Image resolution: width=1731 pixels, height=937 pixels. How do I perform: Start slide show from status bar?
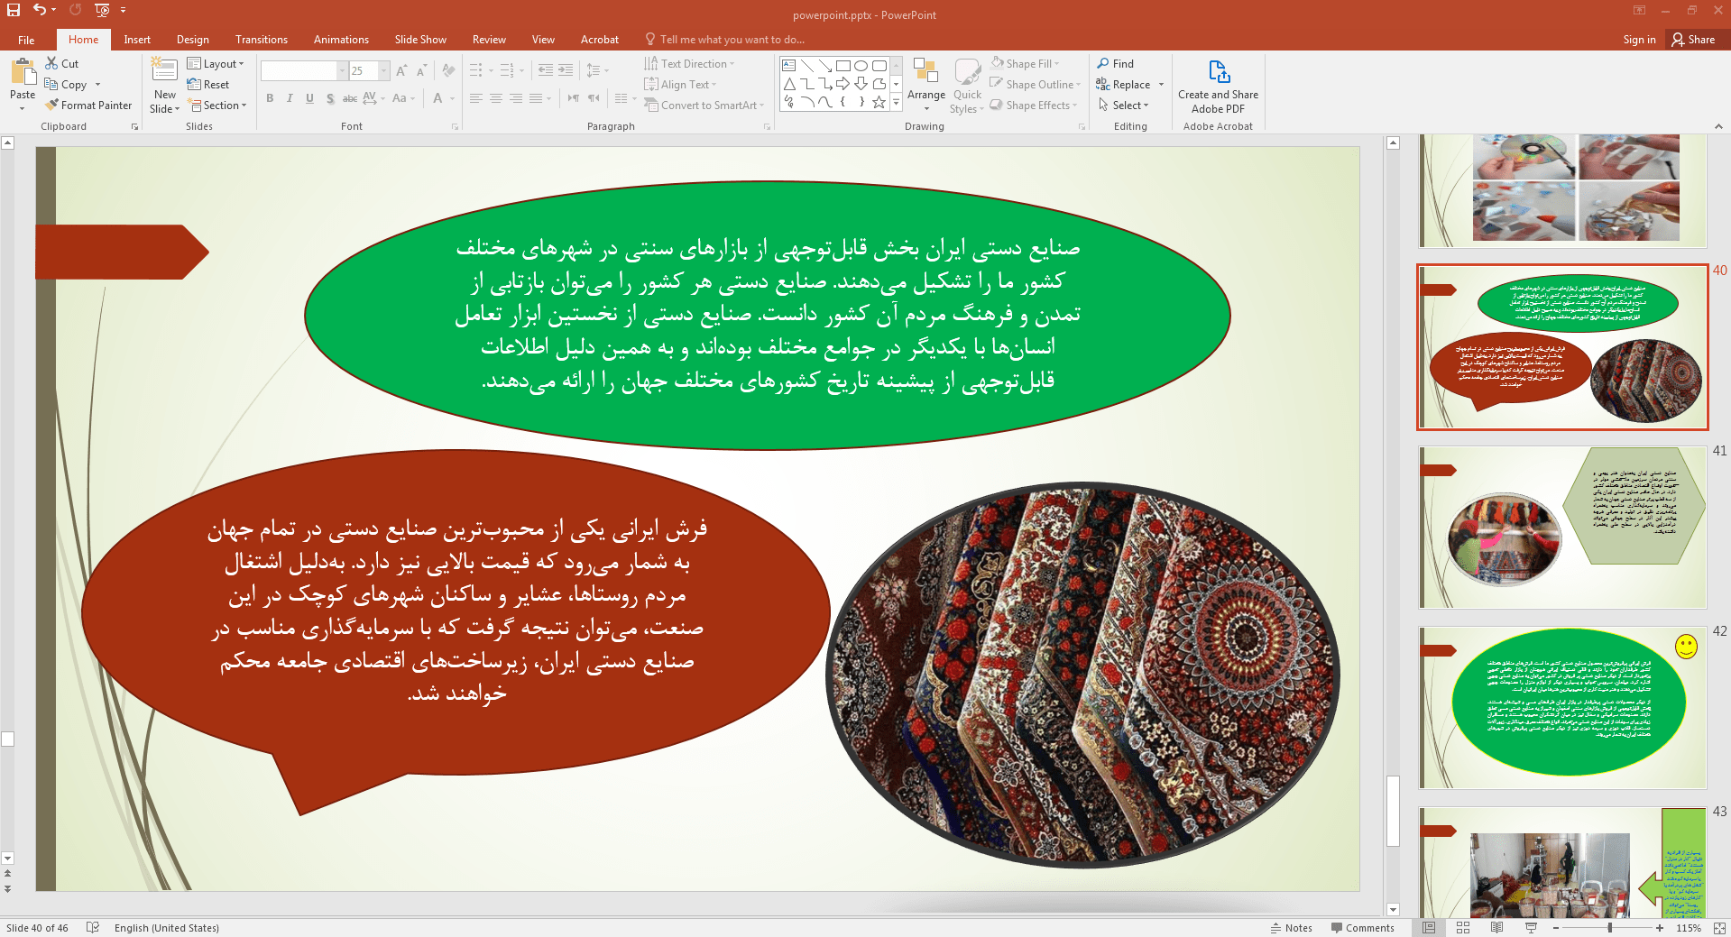pos(1531,928)
